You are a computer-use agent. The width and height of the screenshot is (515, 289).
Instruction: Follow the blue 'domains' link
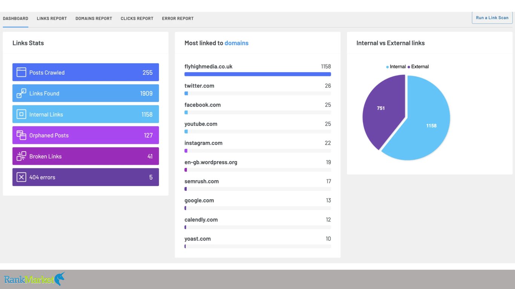pyautogui.click(x=236, y=43)
